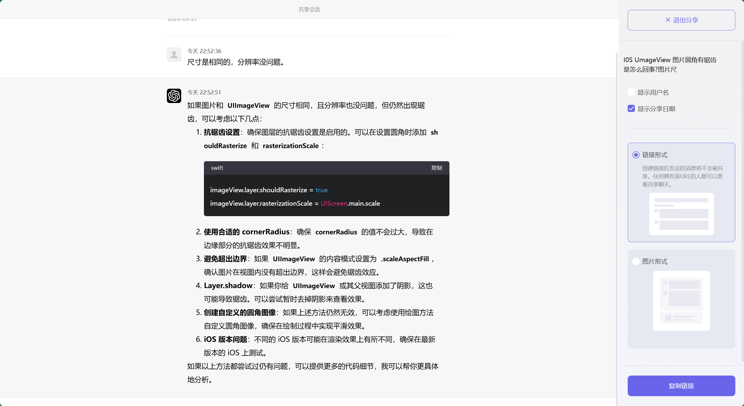
Task: Click UIScreen highlighted text in code block
Action: pos(333,203)
